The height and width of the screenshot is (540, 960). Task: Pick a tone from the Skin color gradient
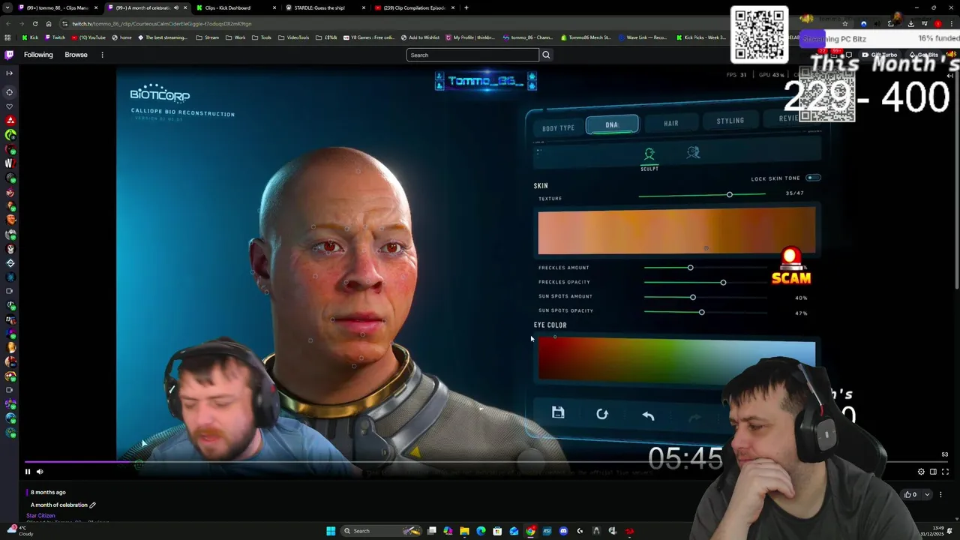pyautogui.click(x=676, y=232)
